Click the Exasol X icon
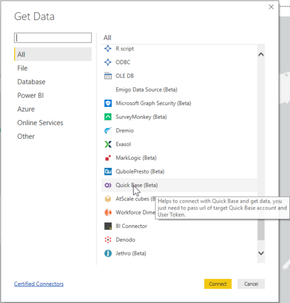 [108, 144]
